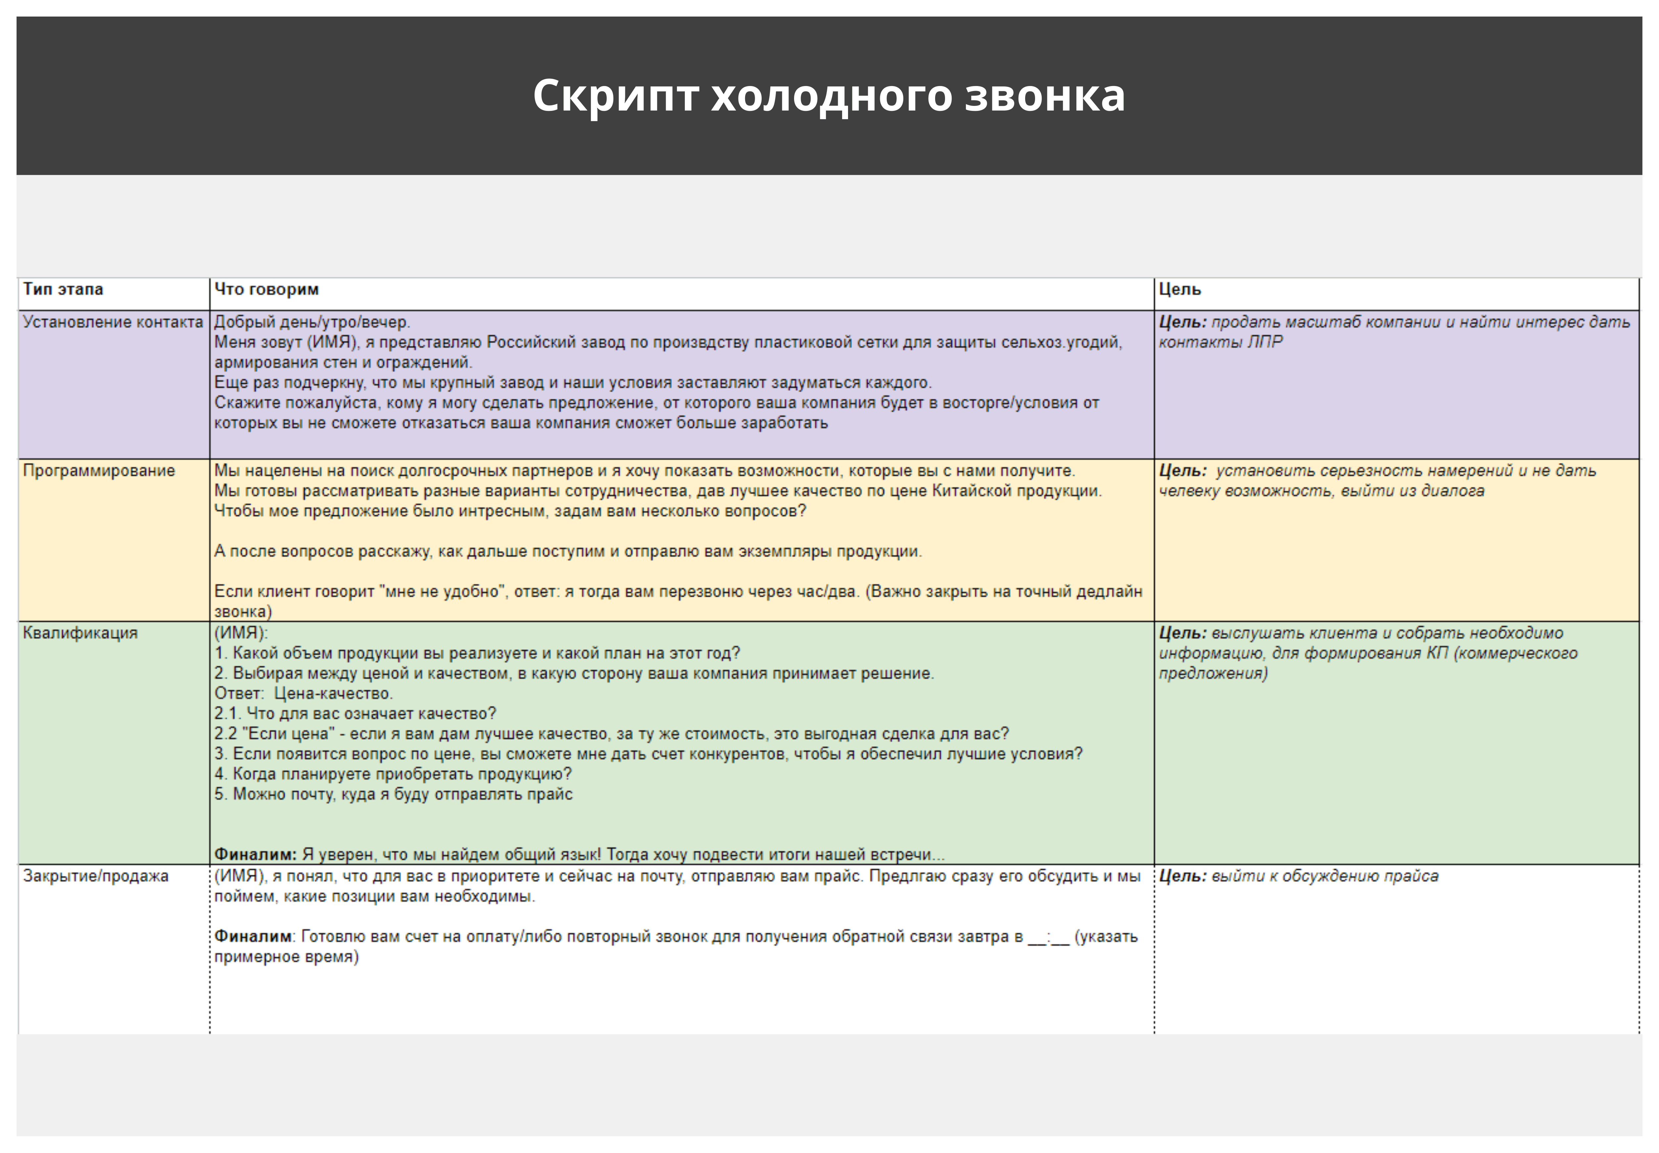Click the 'Добрый день/утро/вечер' greeting line

pos(312,322)
